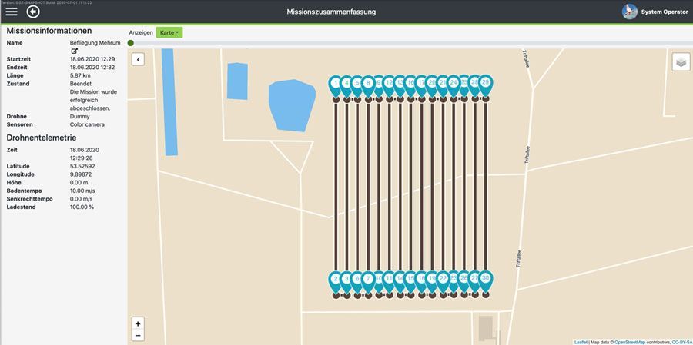Select waypoint marker 30
The image size is (693, 345).
[x=485, y=279]
